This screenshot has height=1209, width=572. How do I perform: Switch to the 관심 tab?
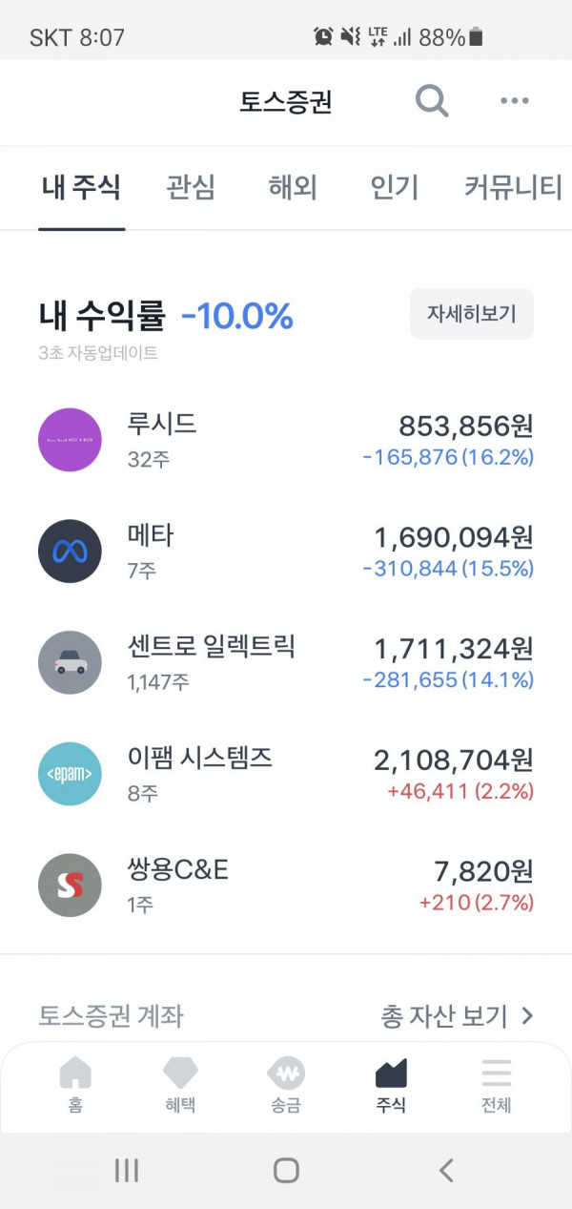191,187
